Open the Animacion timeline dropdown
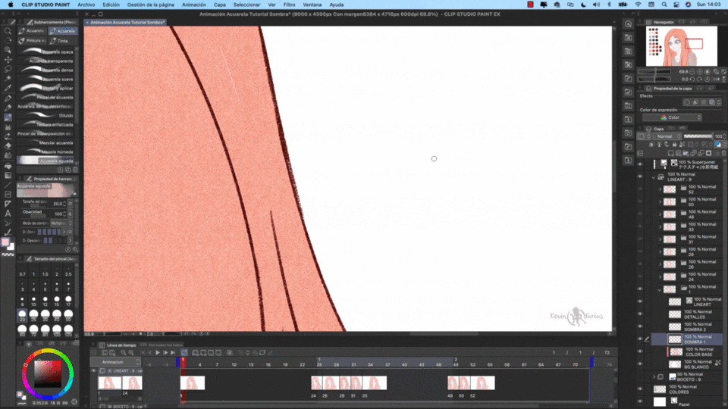 115,362
